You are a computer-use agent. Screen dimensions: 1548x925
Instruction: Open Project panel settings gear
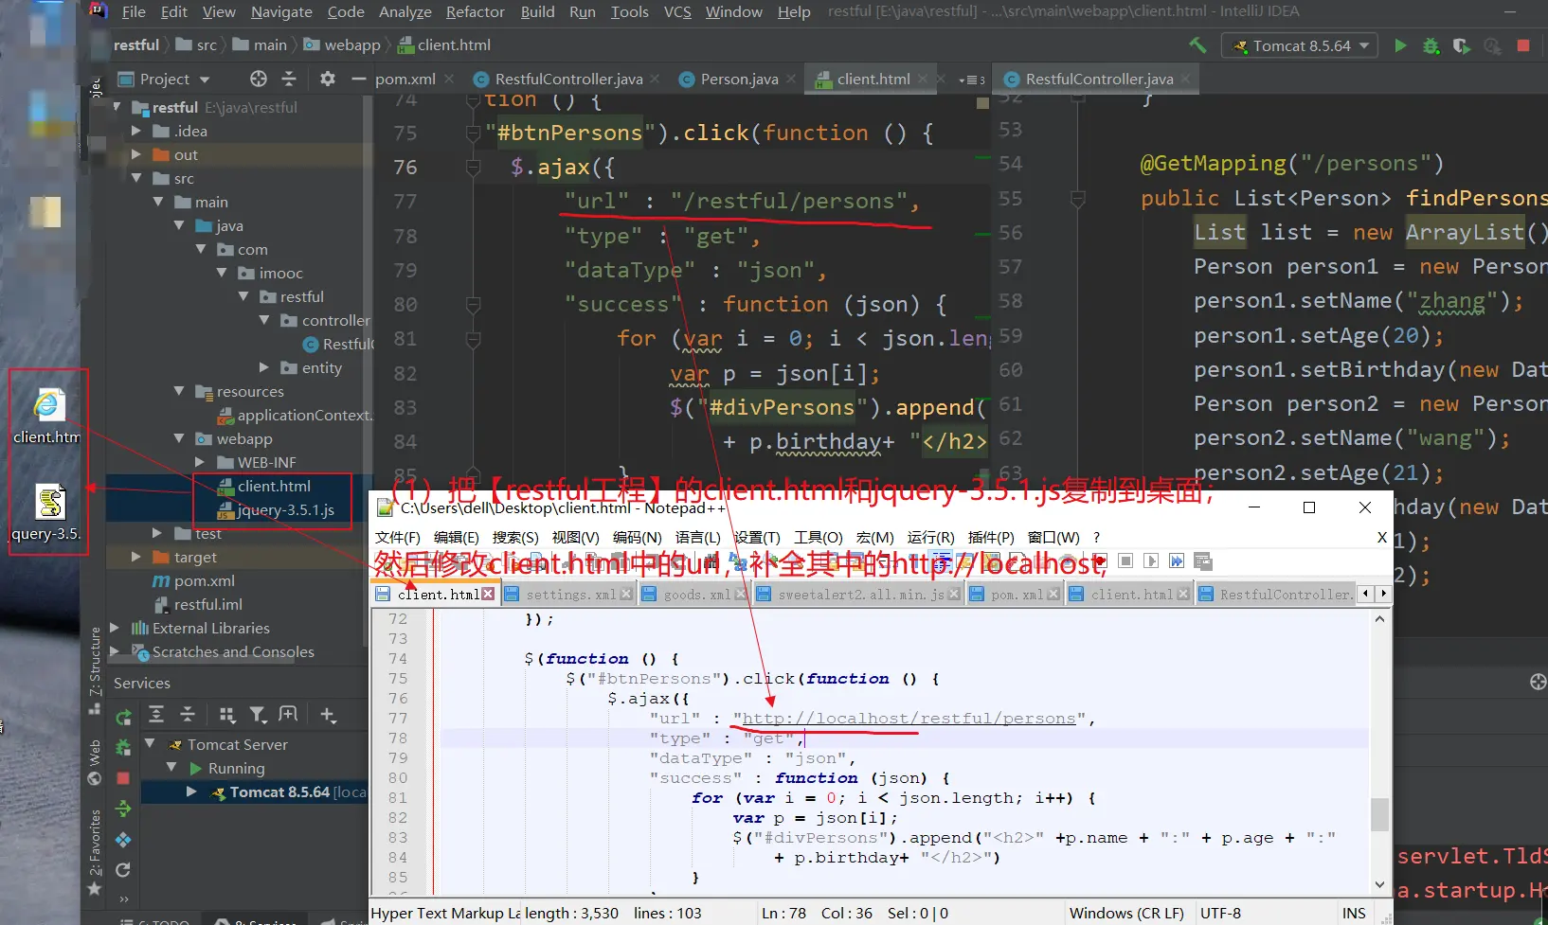click(328, 79)
